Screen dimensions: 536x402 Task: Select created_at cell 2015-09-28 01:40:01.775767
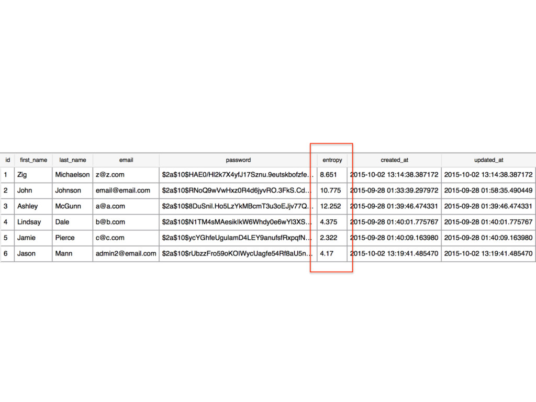tap(395, 222)
